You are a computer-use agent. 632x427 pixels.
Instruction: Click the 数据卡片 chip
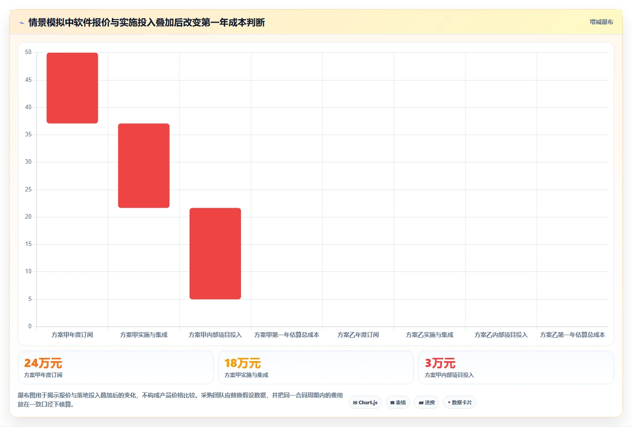coord(459,402)
